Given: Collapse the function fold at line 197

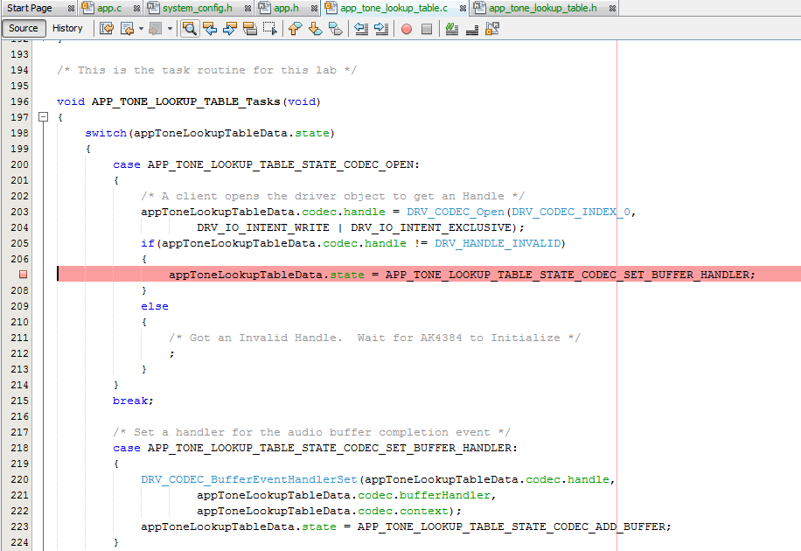Looking at the screenshot, I should (41, 117).
